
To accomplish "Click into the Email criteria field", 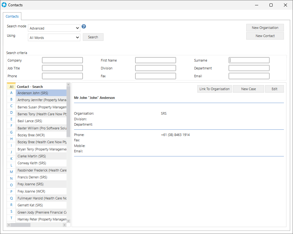I will 249,76.
